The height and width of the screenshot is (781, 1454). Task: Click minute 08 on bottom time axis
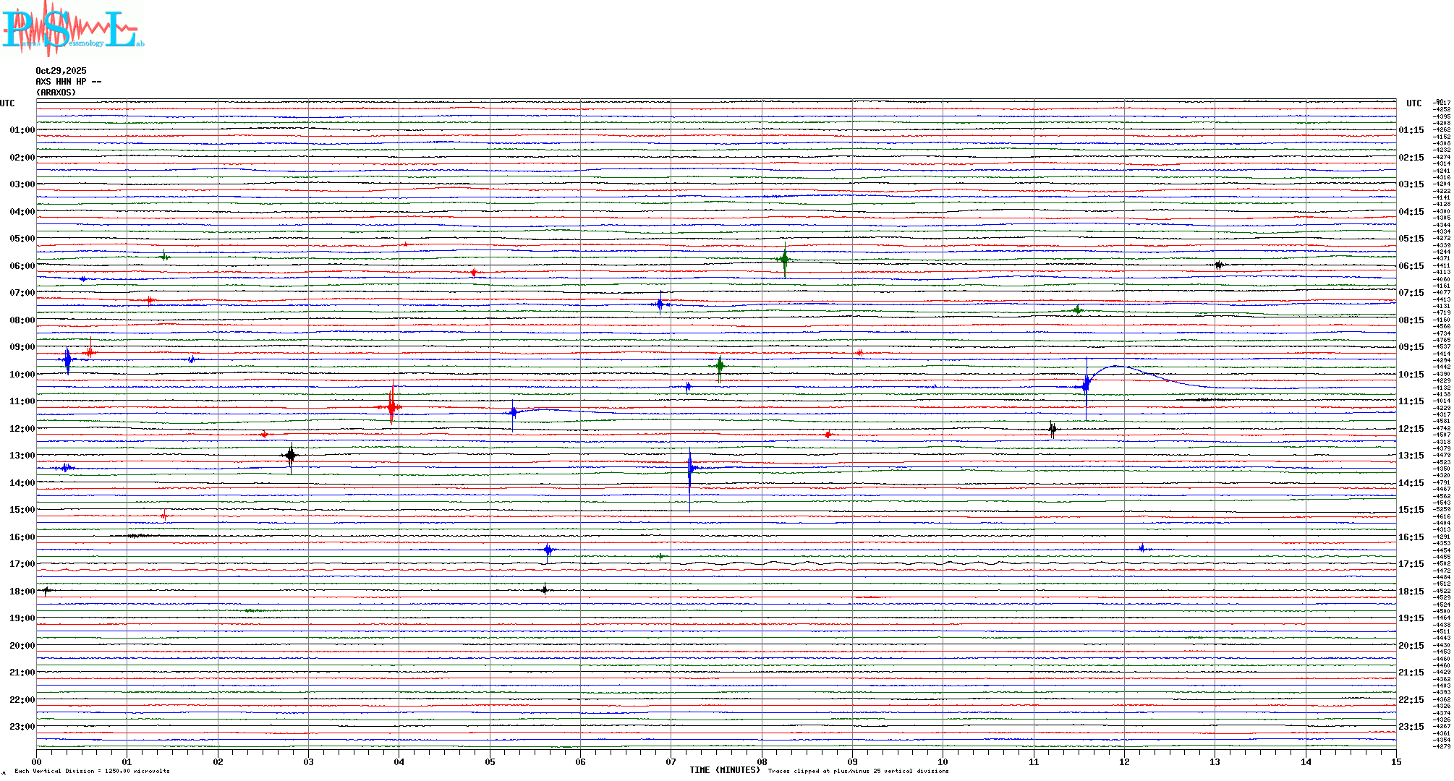(762, 762)
